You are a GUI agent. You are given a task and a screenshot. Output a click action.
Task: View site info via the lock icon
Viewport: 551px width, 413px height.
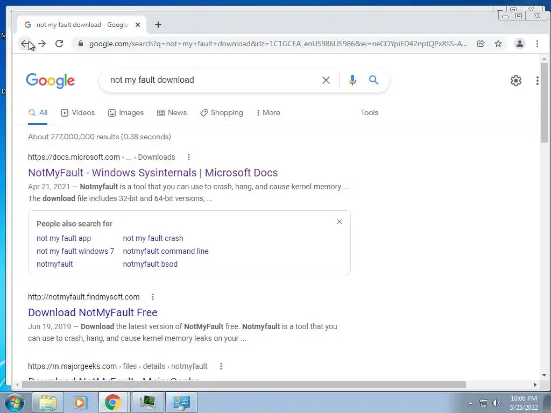pyautogui.click(x=81, y=44)
